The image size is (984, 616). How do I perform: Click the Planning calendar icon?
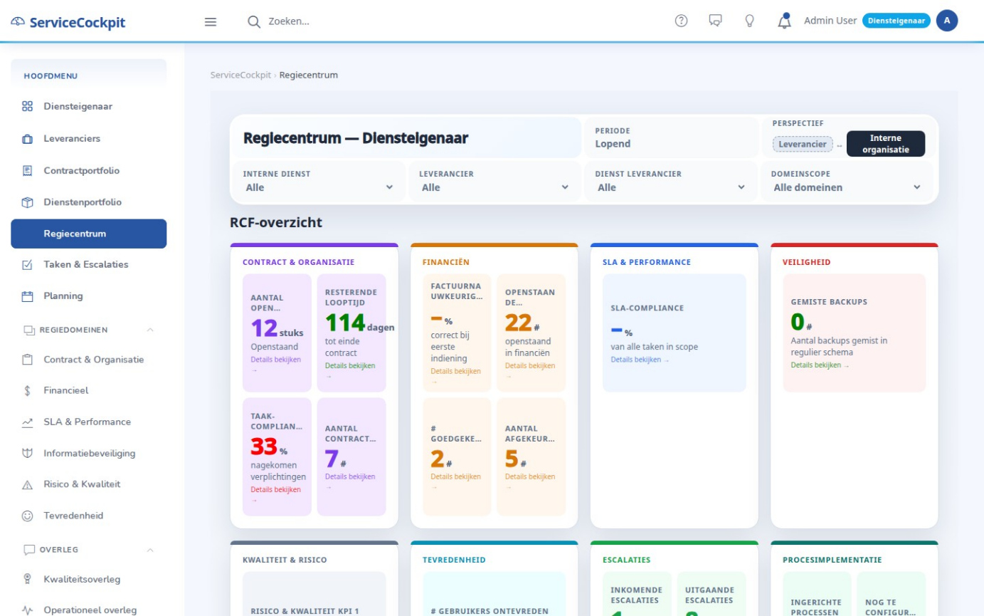[x=28, y=296]
